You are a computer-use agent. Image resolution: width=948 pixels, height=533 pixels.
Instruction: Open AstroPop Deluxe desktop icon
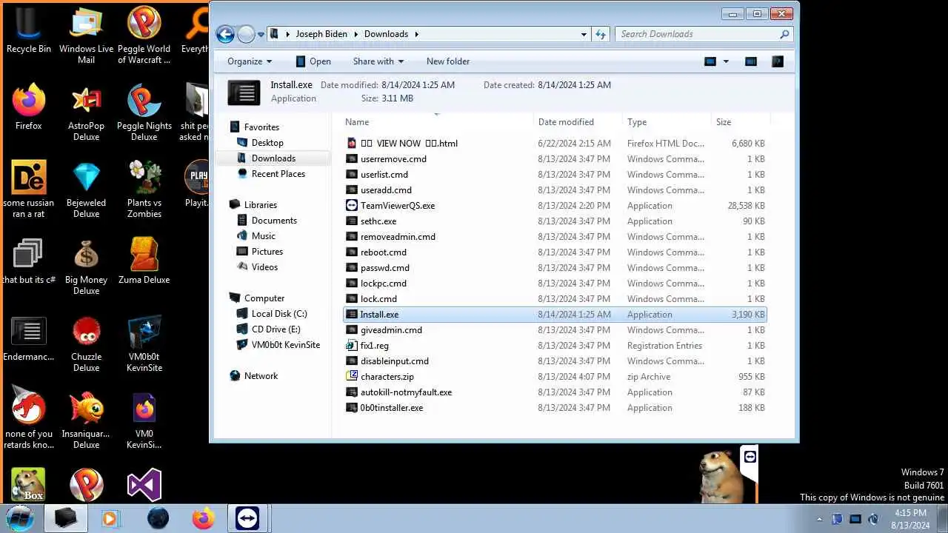(x=86, y=113)
